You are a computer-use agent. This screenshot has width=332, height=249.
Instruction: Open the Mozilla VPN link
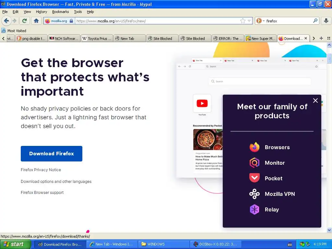pyautogui.click(x=280, y=194)
